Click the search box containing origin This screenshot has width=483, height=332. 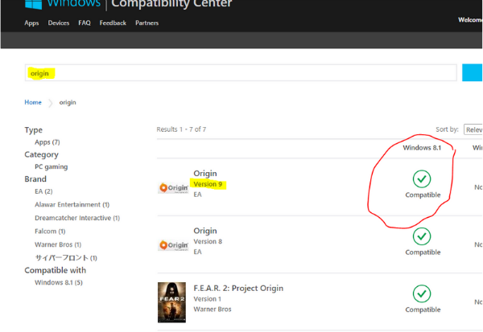tap(241, 73)
